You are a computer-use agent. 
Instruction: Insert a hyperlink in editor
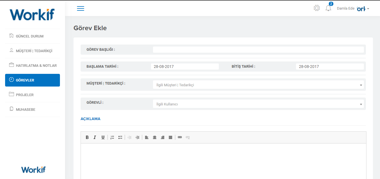point(180,137)
